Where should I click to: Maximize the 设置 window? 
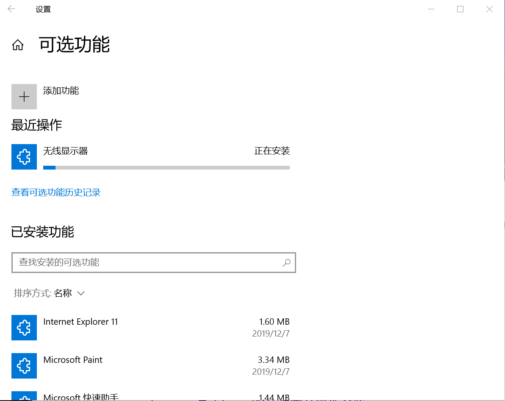(x=460, y=9)
